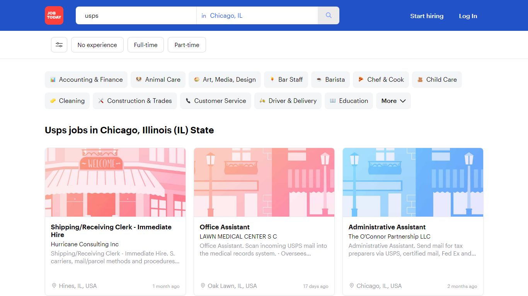Image resolution: width=528 pixels, height=296 pixels.
Task: Focus the usps job search field
Action: point(136,15)
